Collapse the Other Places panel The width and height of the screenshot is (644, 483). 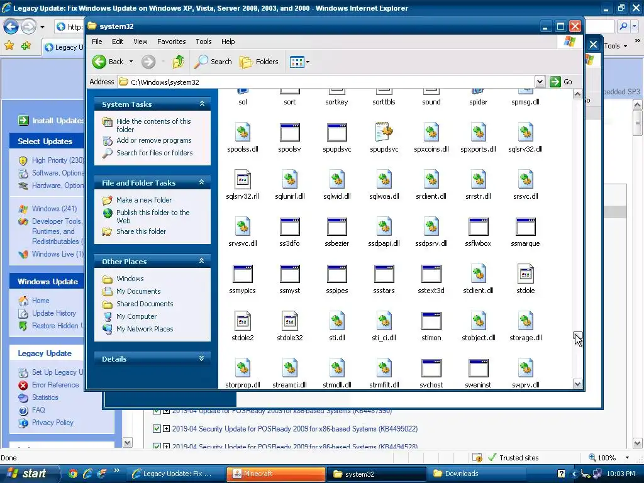(202, 261)
